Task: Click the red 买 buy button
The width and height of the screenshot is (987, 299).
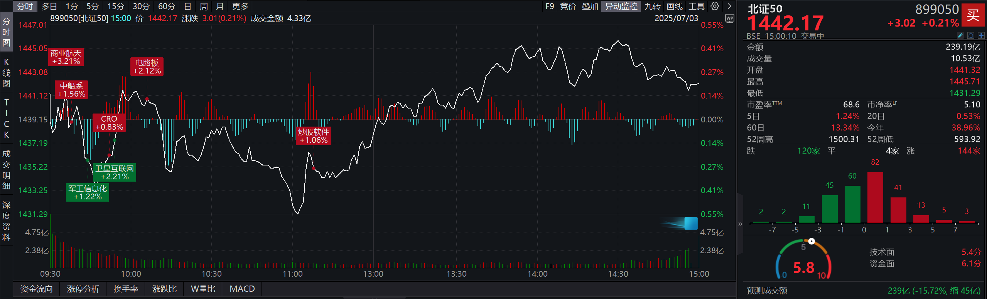Action: click(x=973, y=15)
